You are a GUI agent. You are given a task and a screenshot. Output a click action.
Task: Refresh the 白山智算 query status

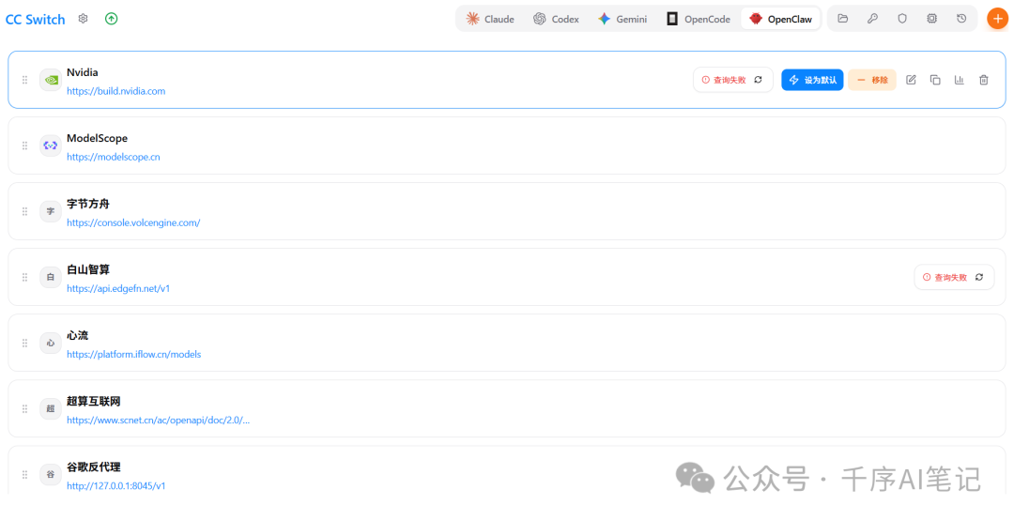tap(979, 277)
